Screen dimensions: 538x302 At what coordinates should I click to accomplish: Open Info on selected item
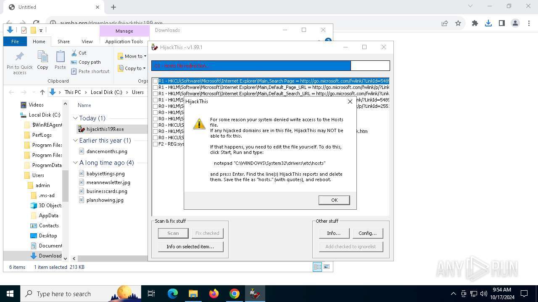[x=190, y=247]
